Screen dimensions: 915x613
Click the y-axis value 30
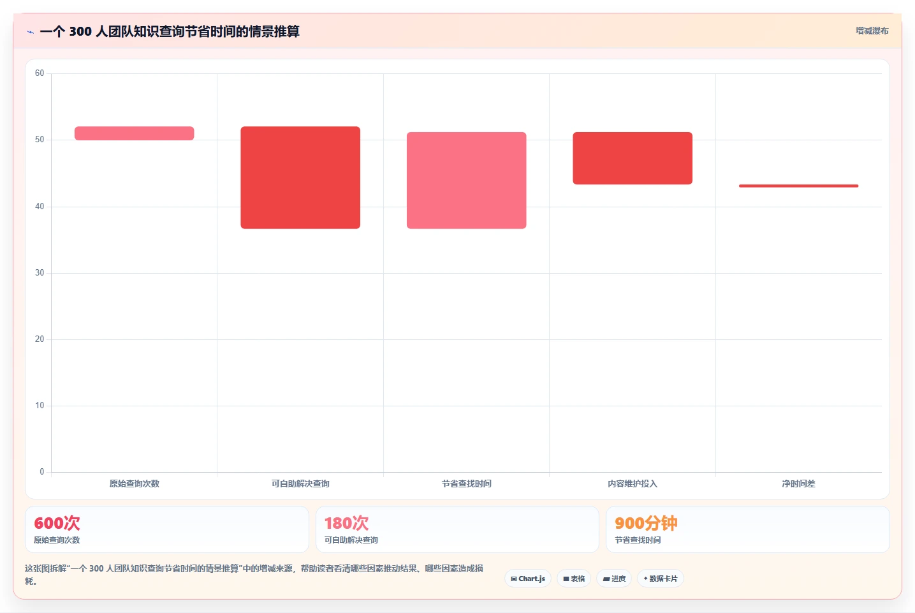(40, 273)
